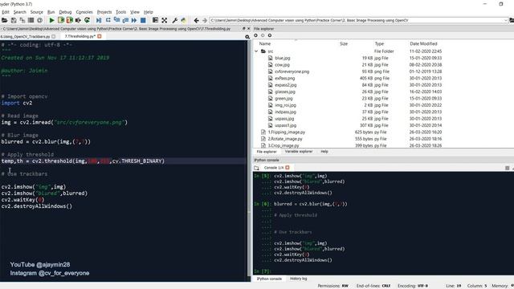This screenshot has width=514, height=289.
Task: Run the current cell
Action: 61,20
